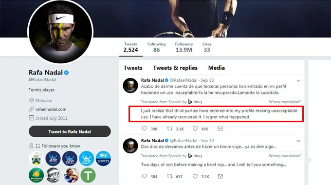Expand second tweet options chevron
Viewport: 331px width, 185px height.
coord(298,141)
